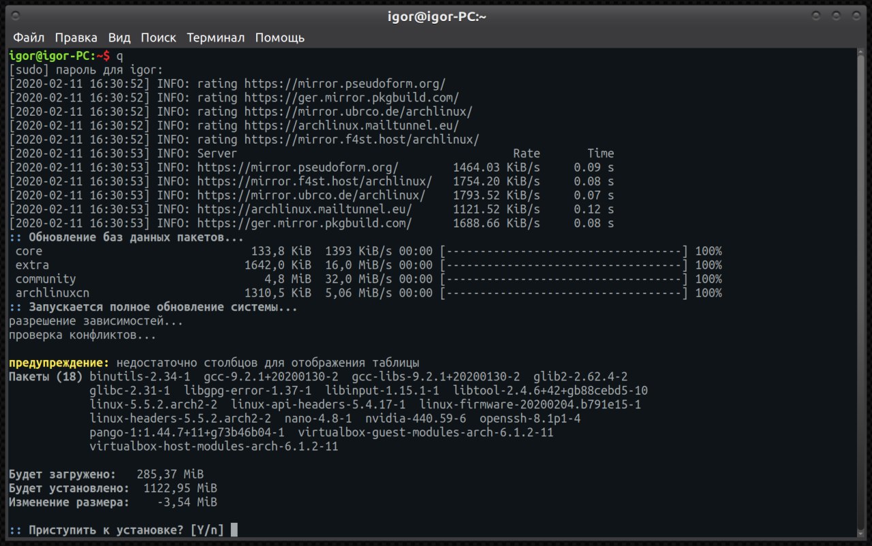
Task: Click the rating URL https://mirror.f4st.host/archlinux/
Action: (x=362, y=140)
